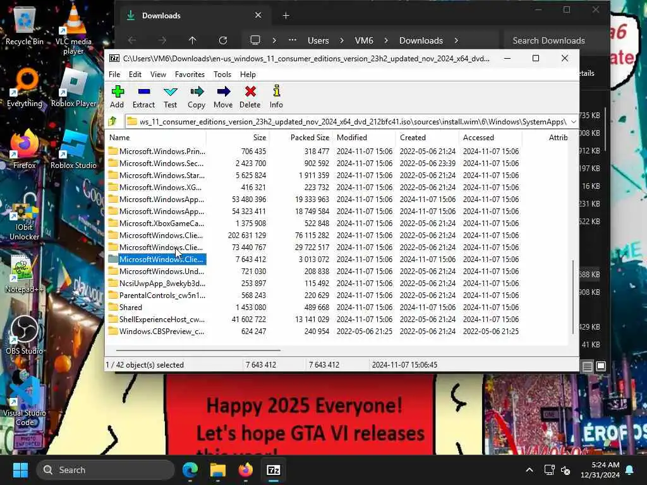Run Test on the archive via toolbar
The height and width of the screenshot is (485, 647).
pyautogui.click(x=170, y=97)
